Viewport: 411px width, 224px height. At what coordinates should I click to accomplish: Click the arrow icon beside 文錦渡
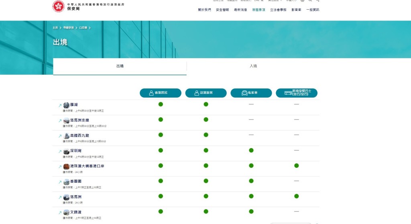click(x=60, y=213)
